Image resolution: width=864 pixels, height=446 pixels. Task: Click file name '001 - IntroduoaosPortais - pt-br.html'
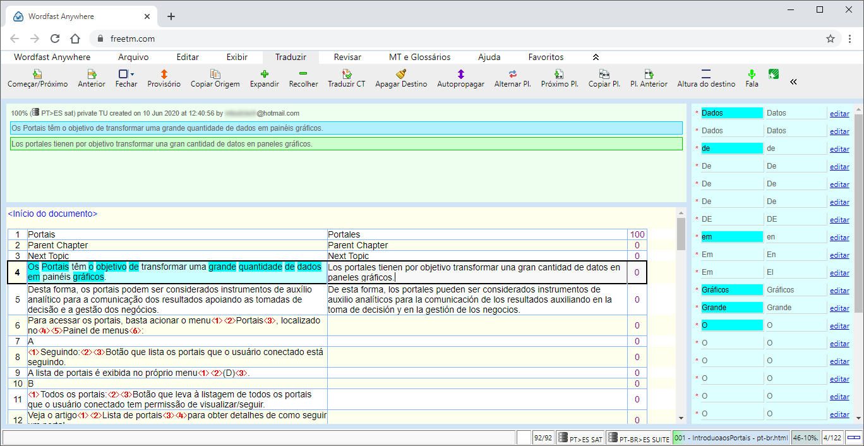point(731,438)
